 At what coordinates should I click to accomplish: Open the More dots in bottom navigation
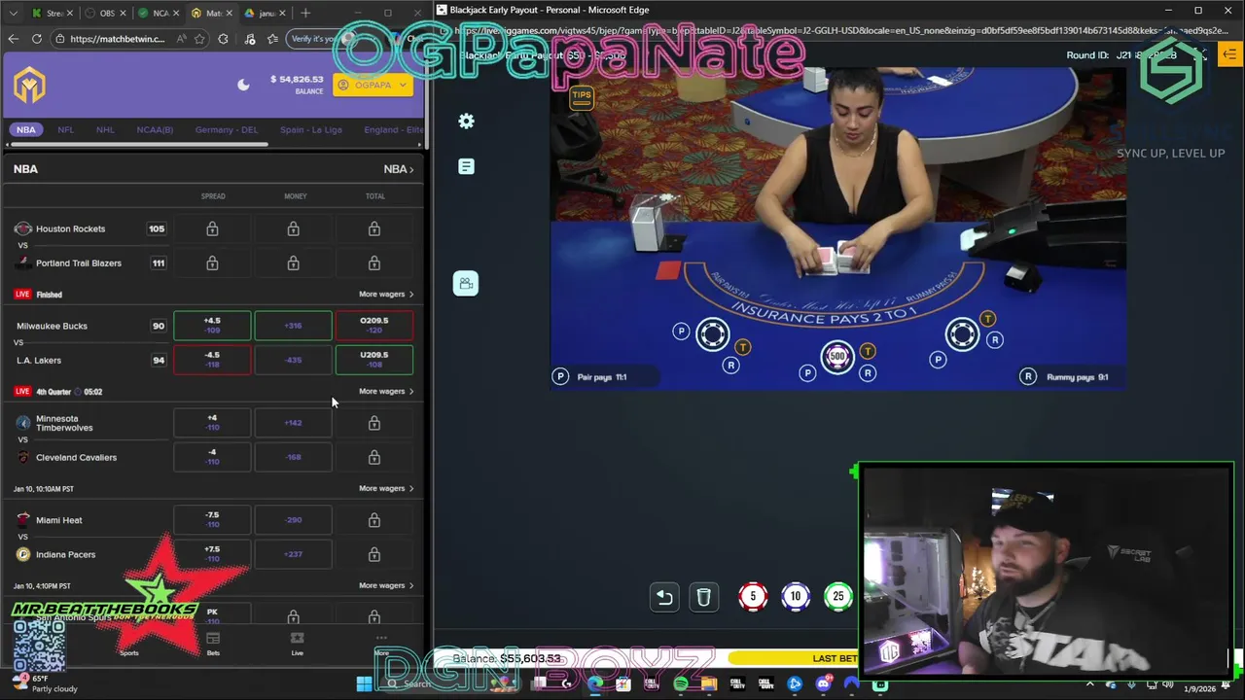pos(381,639)
